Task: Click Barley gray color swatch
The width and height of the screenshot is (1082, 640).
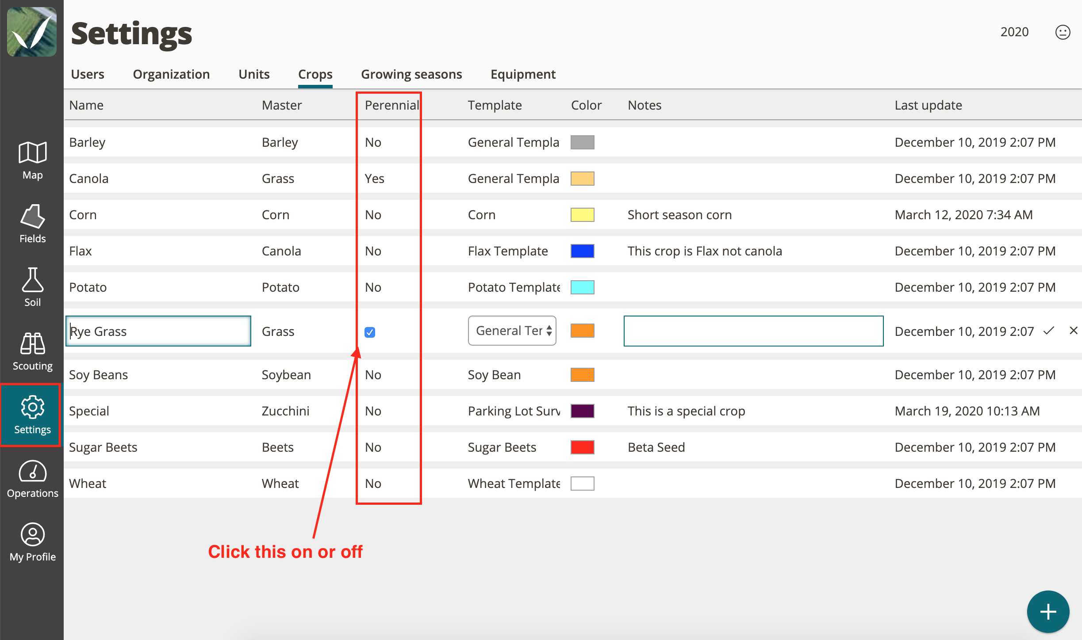Action: (x=583, y=142)
